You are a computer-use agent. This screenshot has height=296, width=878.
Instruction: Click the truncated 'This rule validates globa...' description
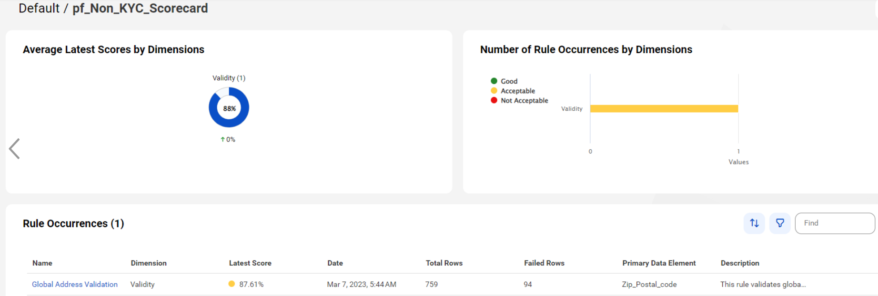tap(763, 284)
